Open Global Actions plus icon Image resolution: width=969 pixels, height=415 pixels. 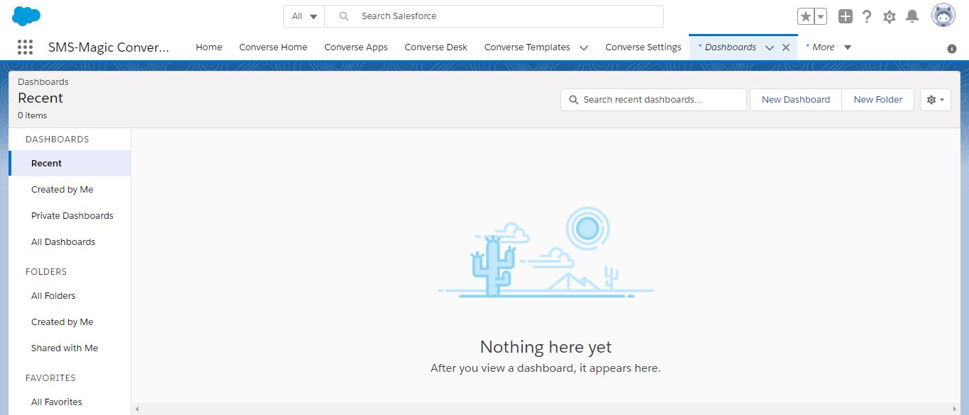845,16
